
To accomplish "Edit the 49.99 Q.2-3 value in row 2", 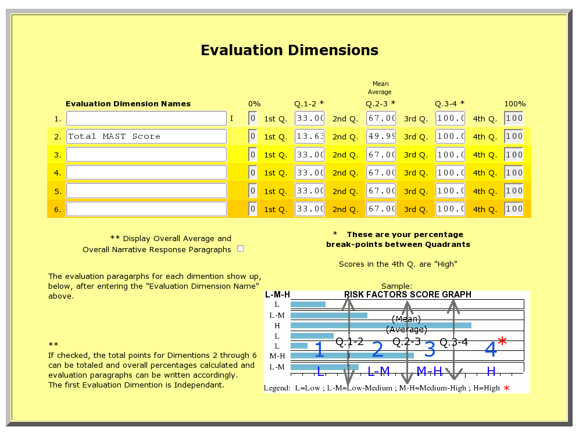I will click(x=381, y=136).
